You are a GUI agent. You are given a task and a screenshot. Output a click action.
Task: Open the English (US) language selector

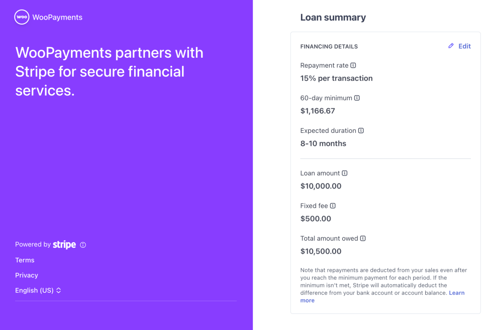click(38, 290)
